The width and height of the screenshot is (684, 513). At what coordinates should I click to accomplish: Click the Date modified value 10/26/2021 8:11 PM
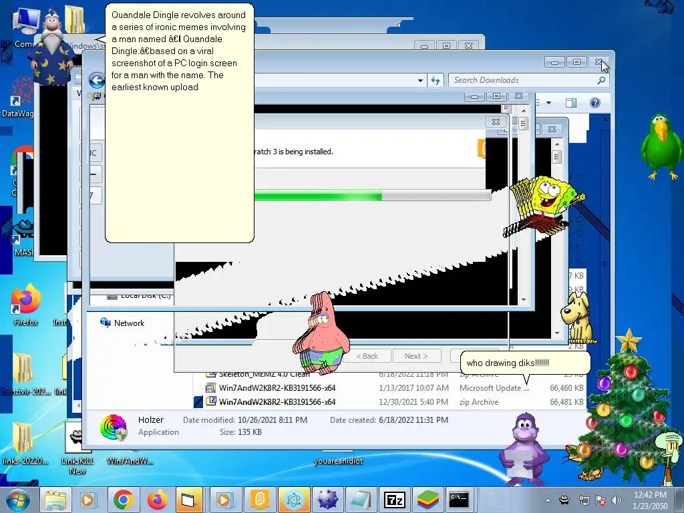[273, 420]
